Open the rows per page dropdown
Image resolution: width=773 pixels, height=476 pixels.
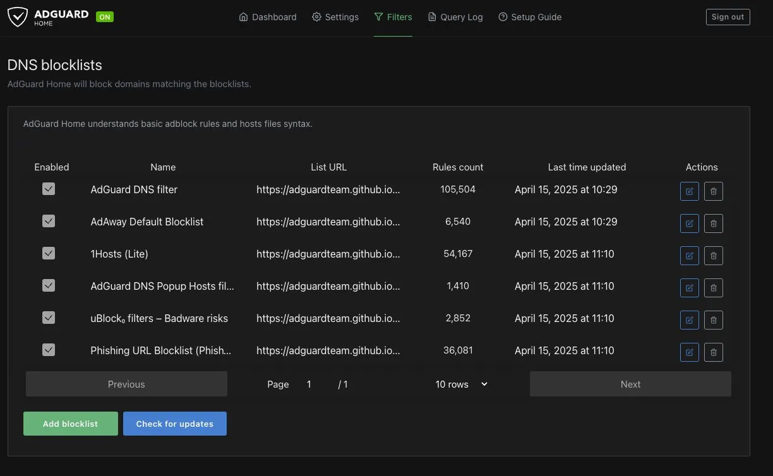point(461,384)
